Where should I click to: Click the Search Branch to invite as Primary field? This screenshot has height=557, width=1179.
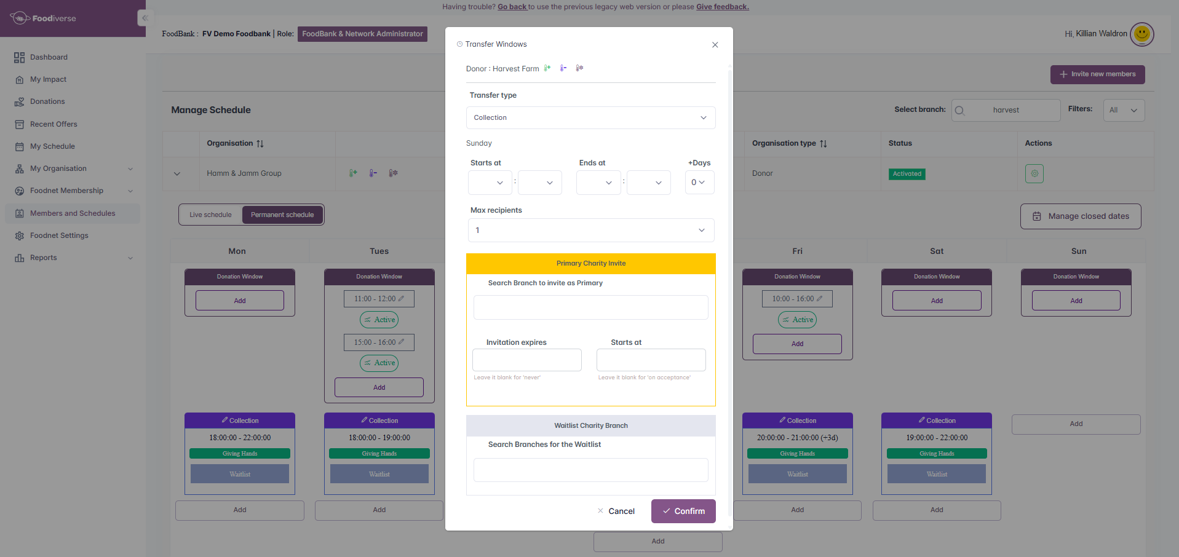tap(590, 307)
